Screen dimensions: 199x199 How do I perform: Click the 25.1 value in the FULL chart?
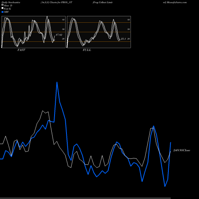(x=123, y=39)
